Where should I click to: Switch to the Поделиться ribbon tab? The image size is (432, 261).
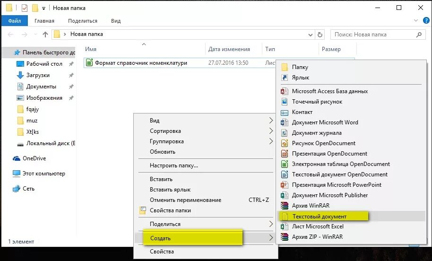point(83,21)
